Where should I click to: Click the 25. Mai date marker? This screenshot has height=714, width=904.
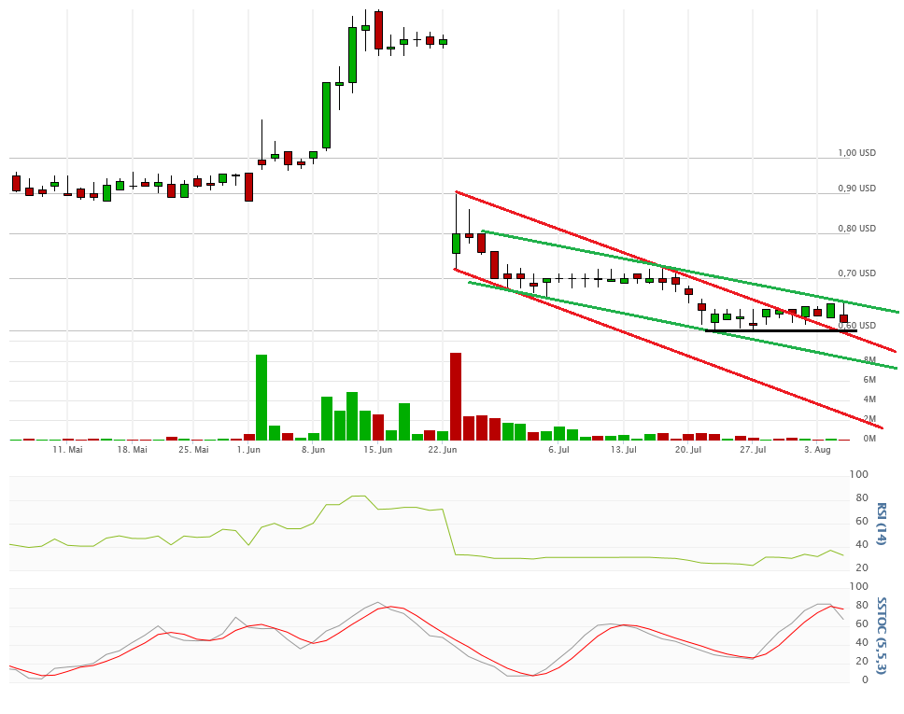(x=193, y=450)
